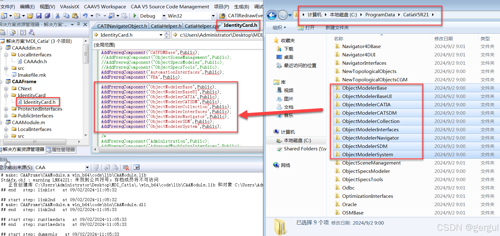Click View Class Diagram icon in Solution Explorer

coord(31,32)
